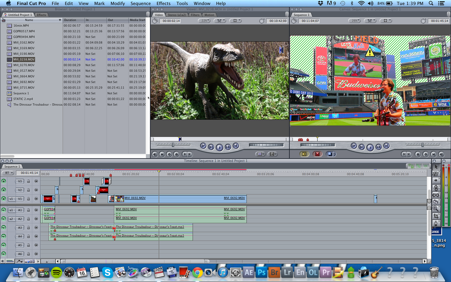Open Viewer zoom percentage pop-up
Viewport: 451px width, 282px height.
click(204, 21)
